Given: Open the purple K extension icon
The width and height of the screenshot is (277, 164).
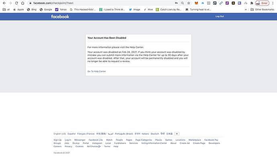Looking at the screenshot, I should (240, 3).
